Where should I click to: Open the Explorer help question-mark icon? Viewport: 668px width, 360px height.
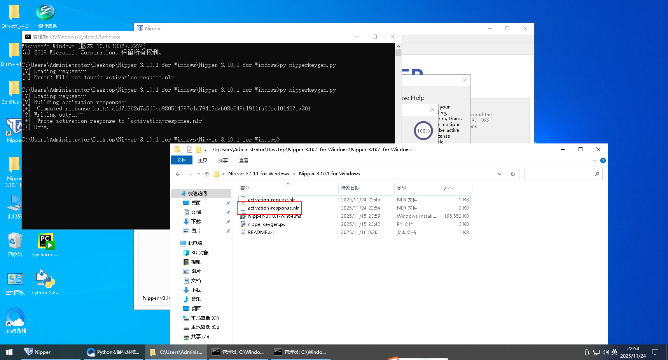point(603,161)
